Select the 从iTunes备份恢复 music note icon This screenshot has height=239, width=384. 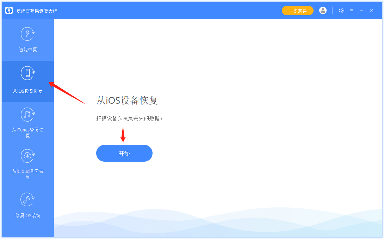(27, 115)
